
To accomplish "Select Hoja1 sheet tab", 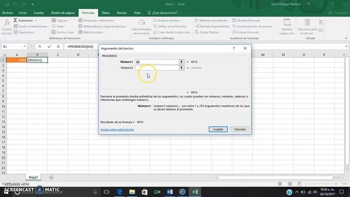I will click(x=33, y=177).
